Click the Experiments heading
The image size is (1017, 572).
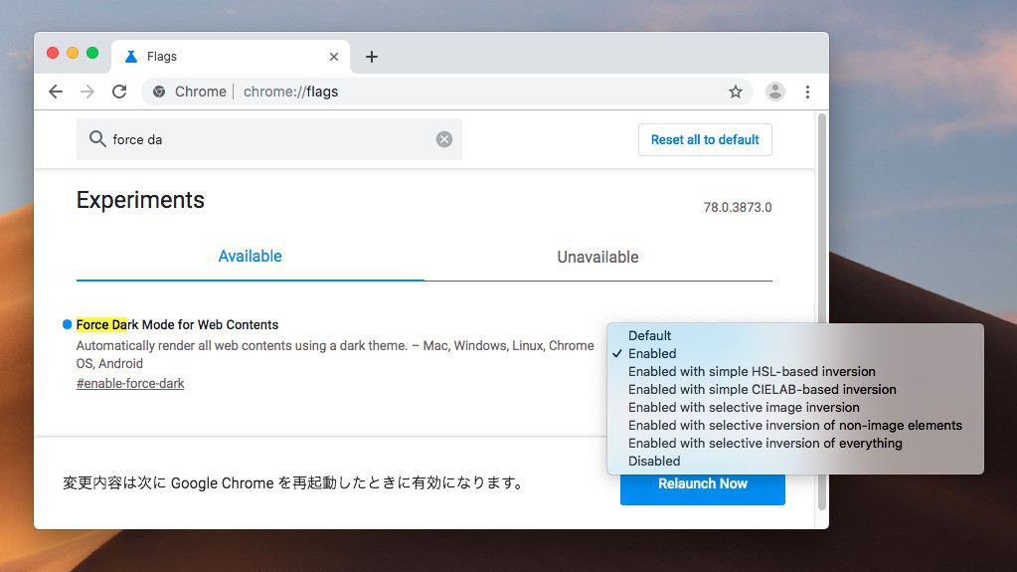(140, 200)
